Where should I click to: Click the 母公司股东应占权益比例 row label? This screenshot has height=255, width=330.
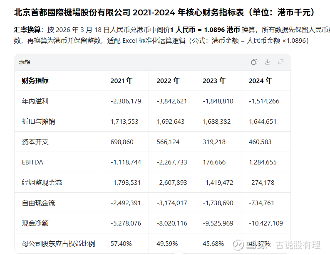point(59,244)
